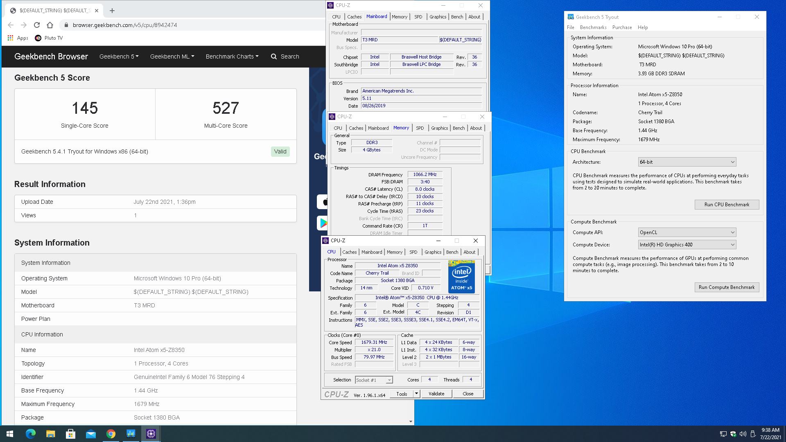Click the browser address bar URL
The image size is (786, 442).
click(x=125, y=25)
